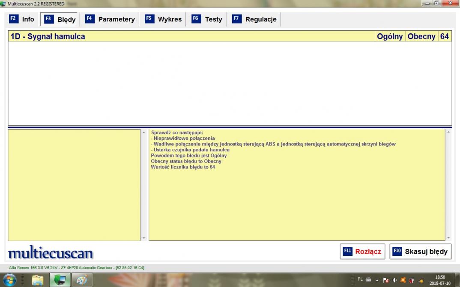Click the 'Nieprawidłowe połączenia' line
The image size is (460, 287).
183,138
